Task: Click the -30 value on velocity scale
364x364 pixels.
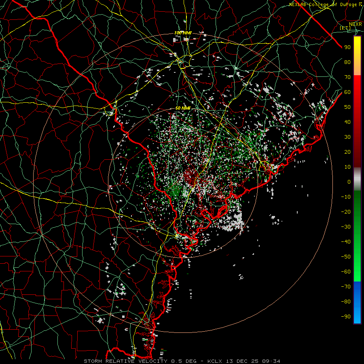Action: point(346,227)
